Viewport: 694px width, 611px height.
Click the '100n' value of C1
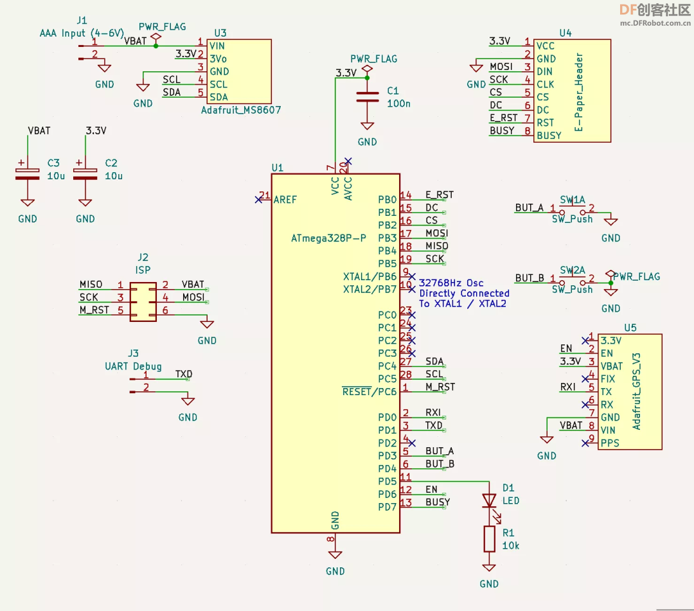[399, 103]
